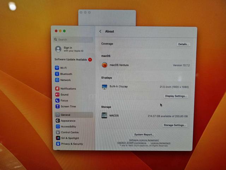Click the General gear icon
Screen dimensions: 226x170
coord(58,115)
